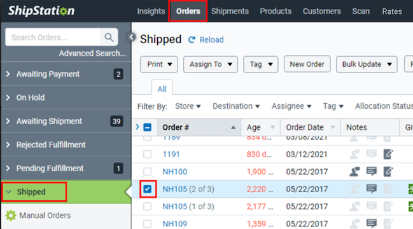Open the Store filter dropdown
413x229 pixels.
pos(188,106)
